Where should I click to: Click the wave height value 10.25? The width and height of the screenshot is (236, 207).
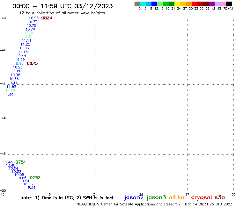[18, 67]
